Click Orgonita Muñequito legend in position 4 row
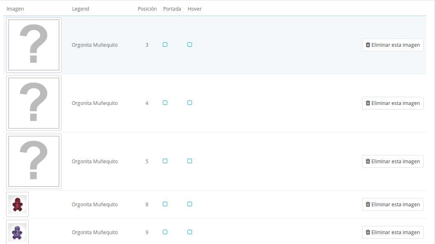The image size is (435, 244). (x=95, y=103)
